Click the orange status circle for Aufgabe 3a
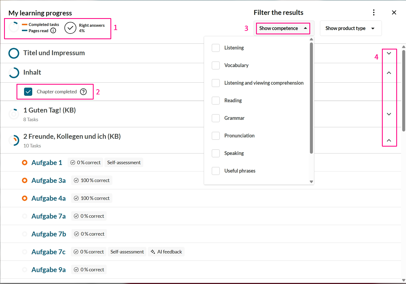 [x=25, y=180]
